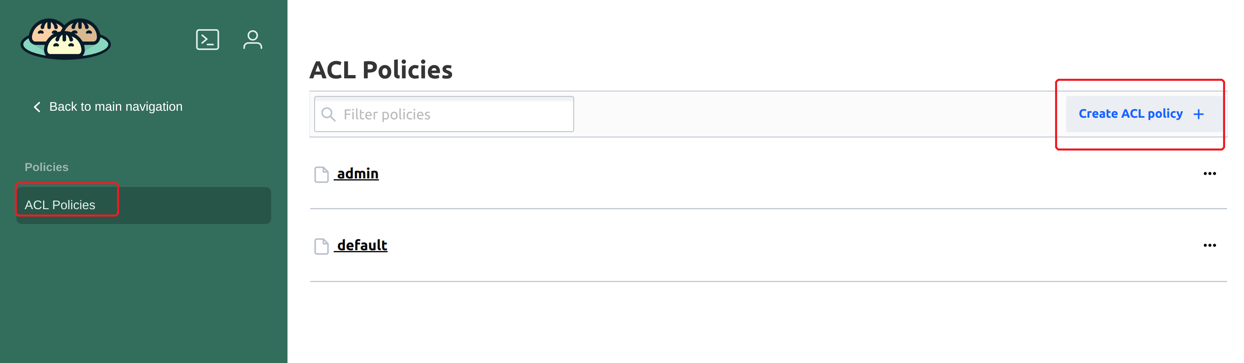This screenshot has height=363, width=1244.
Task: Open the default policy link
Action: pos(362,245)
